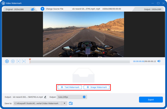167x109 pixels.
Task: Click the Export button
Action: 151,100
